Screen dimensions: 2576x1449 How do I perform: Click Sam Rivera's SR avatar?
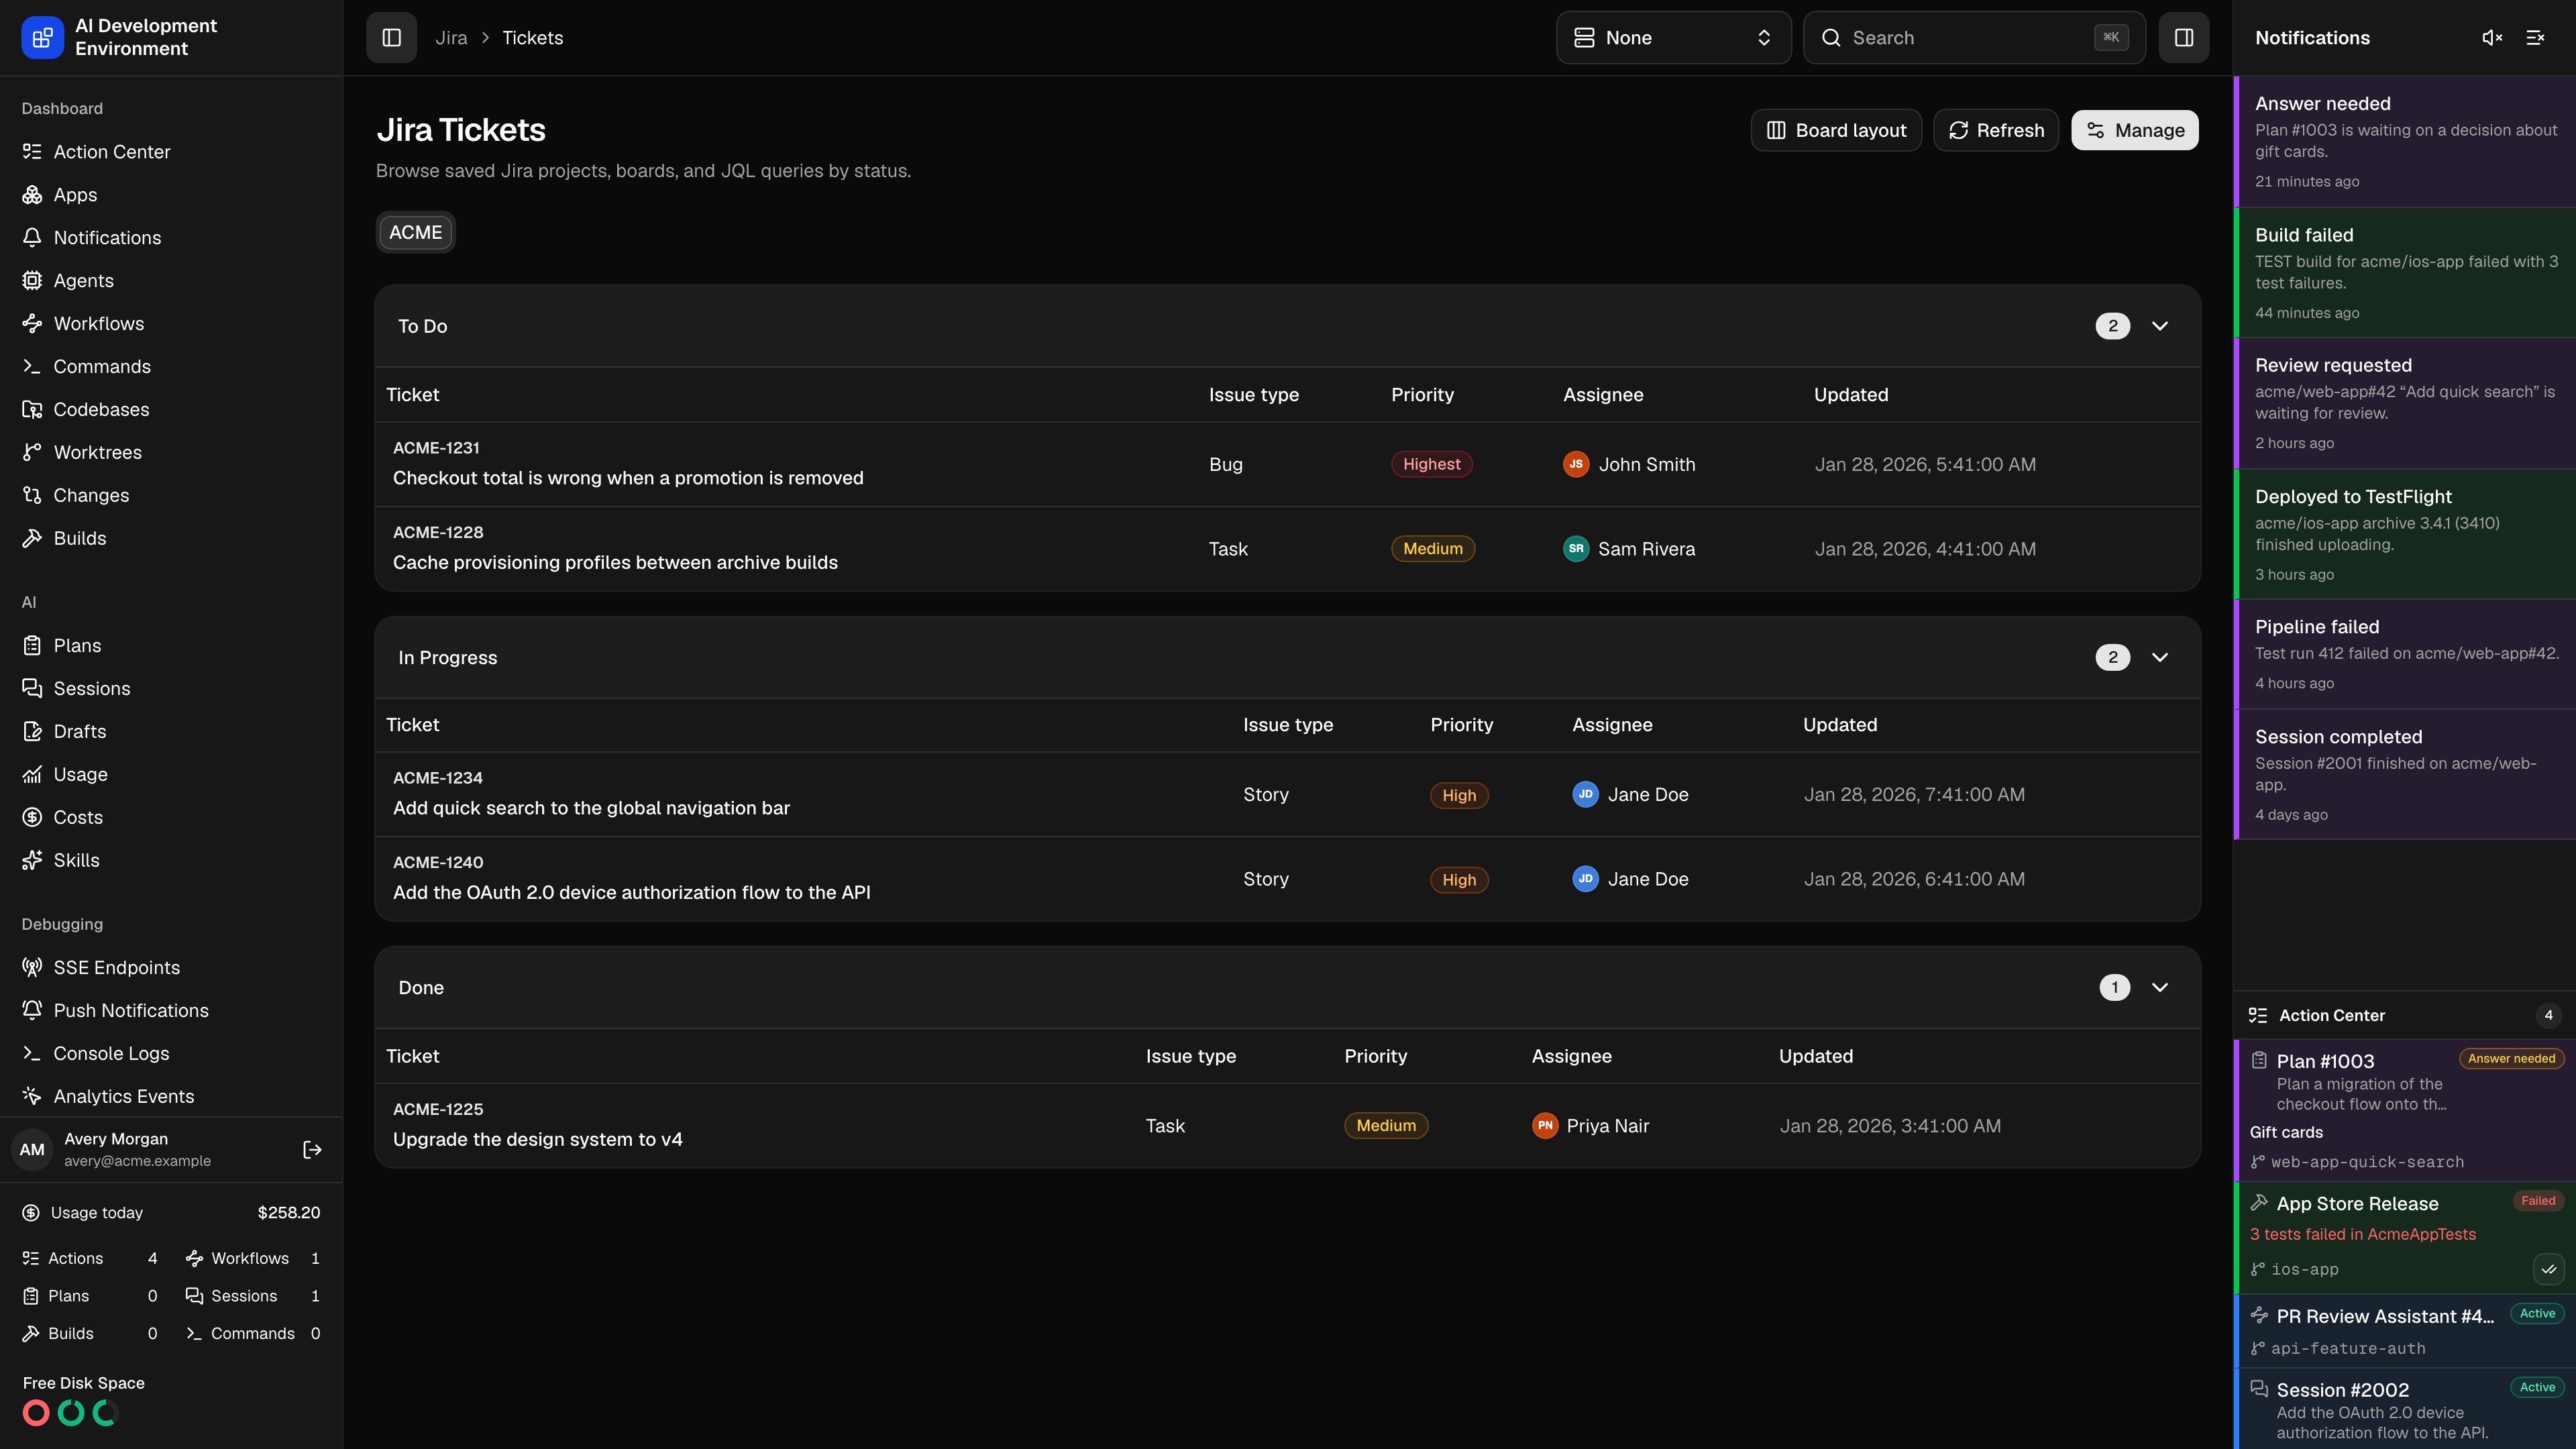tap(1576, 549)
